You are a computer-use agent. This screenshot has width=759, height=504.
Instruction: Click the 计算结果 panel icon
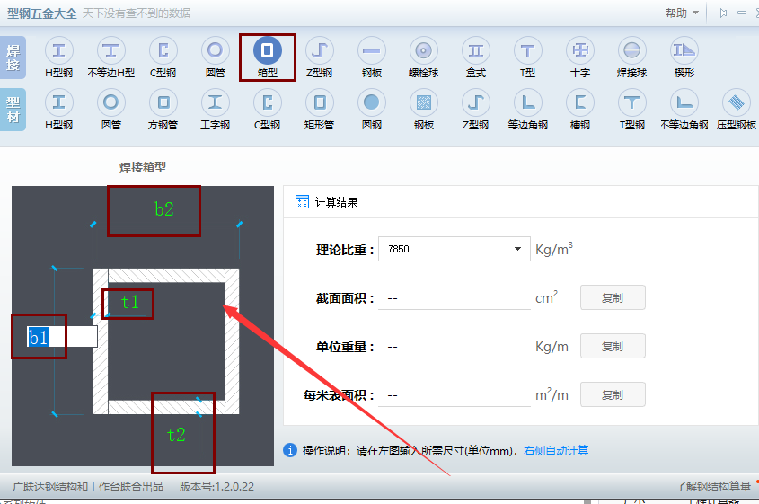point(302,202)
